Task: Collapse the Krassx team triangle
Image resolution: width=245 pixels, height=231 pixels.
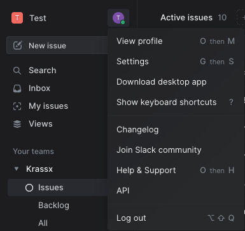Action: coord(17,169)
